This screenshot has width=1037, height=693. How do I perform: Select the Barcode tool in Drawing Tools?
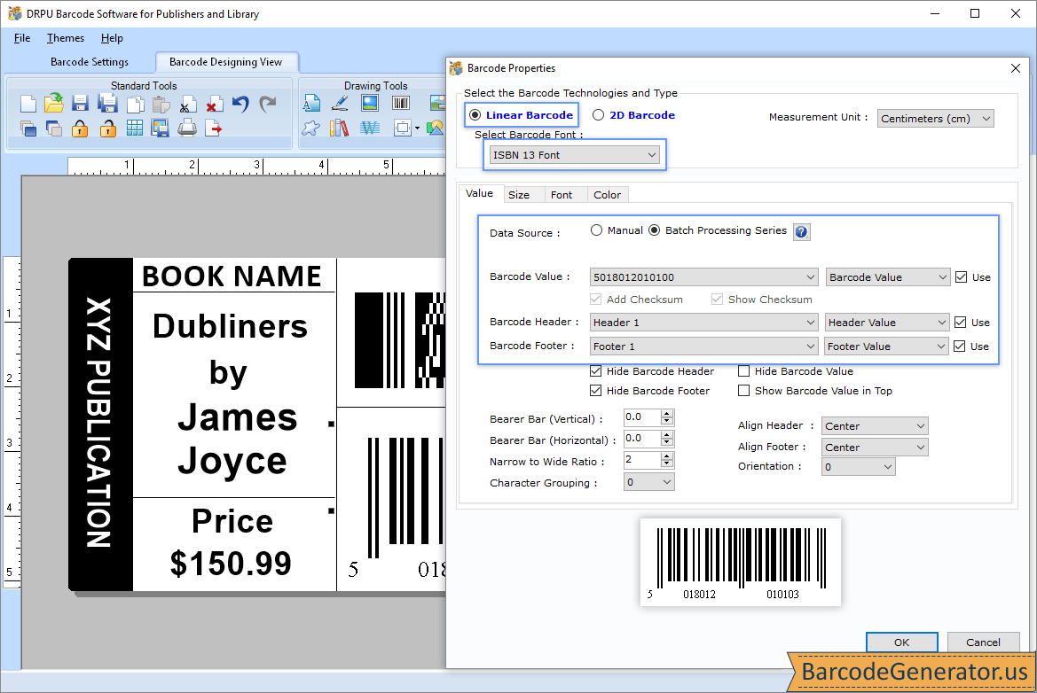(x=401, y=103)
